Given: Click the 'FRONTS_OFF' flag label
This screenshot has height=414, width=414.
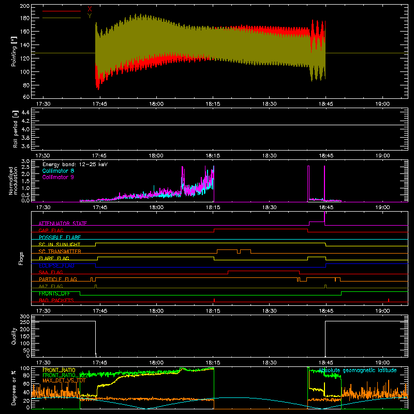Looking at the screenshot, I should (54, 293).
